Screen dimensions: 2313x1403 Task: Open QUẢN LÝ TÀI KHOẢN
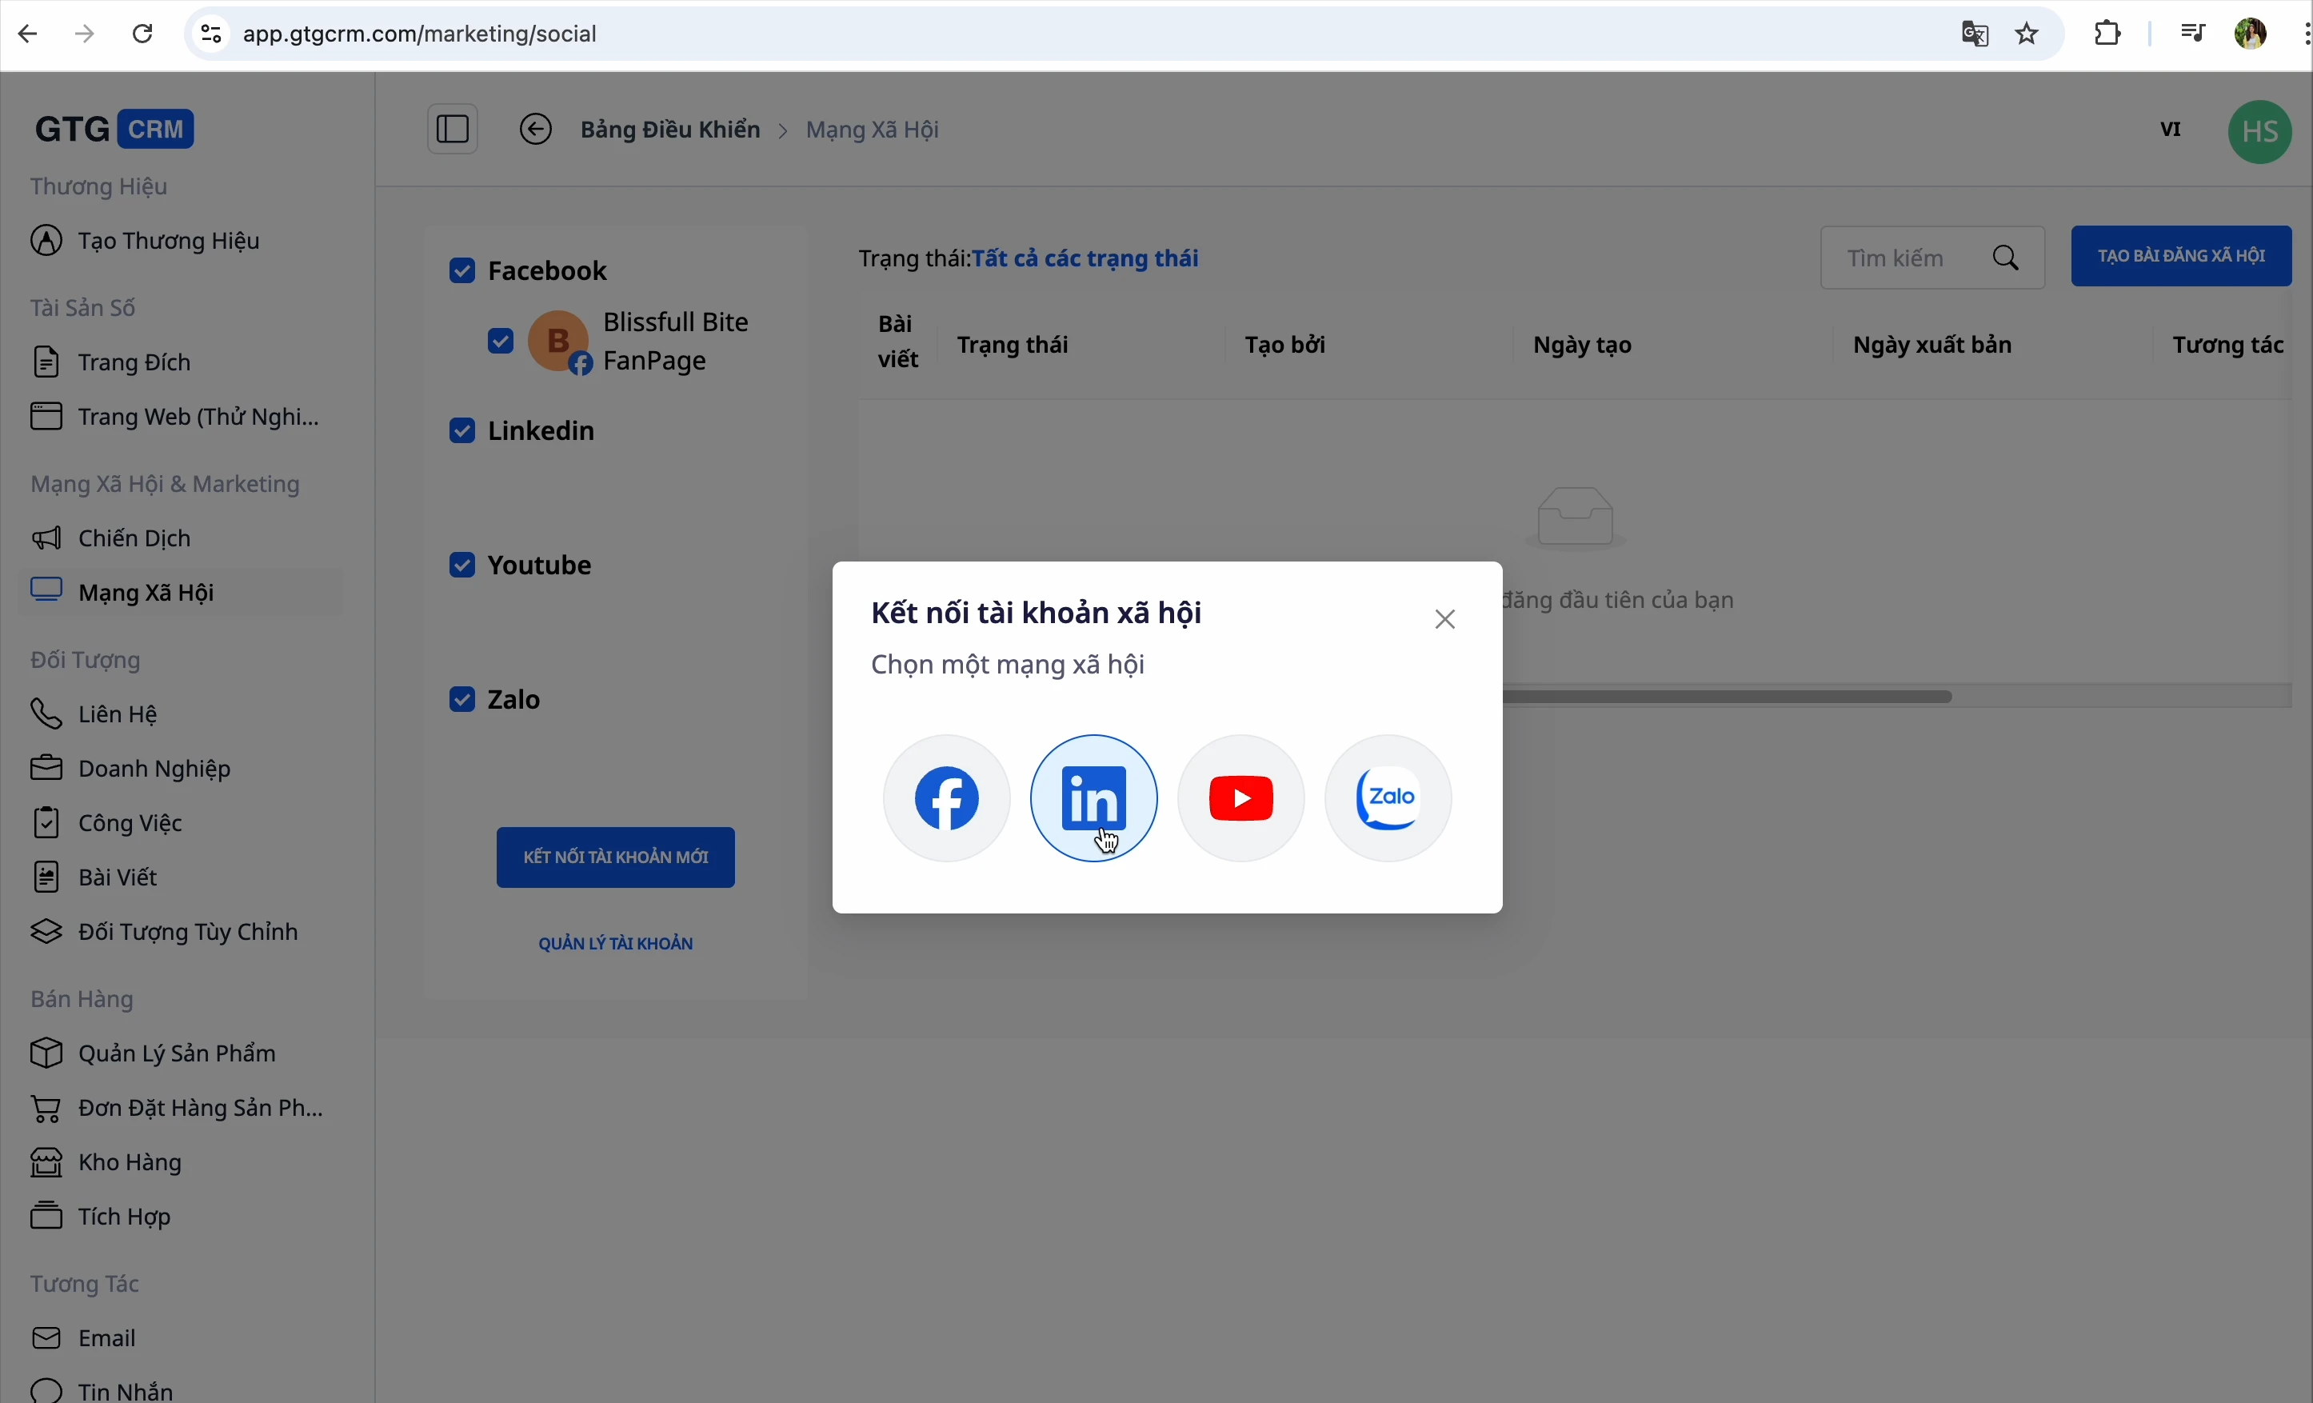coord(615,942)
